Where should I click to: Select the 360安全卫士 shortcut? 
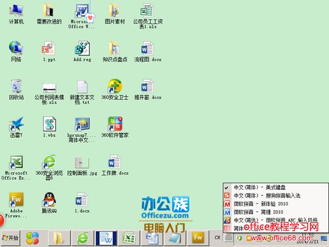pyautogui.click(x=115, y=89)
